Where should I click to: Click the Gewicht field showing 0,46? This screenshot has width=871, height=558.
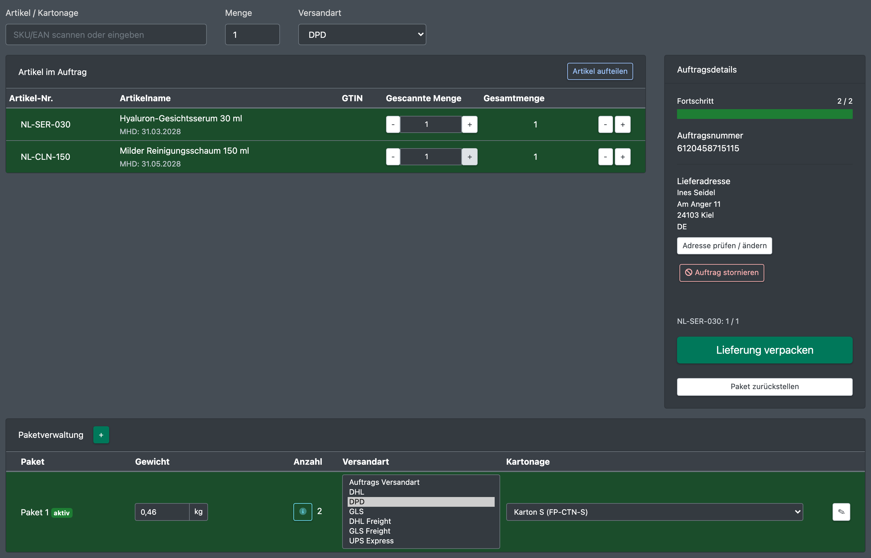coord(162,512)
